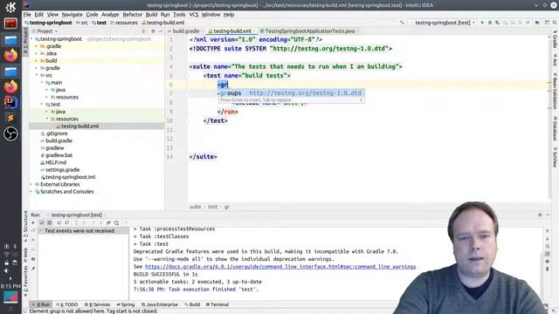Rerun the test in the Run panel
This screenshot has width=559, height=314.
[x=33, y=223]
